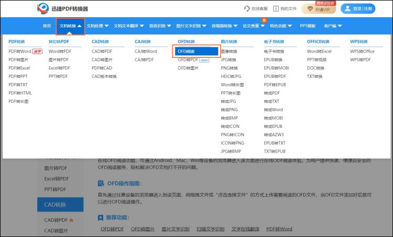This screenshot has height=237, width=393.
Task: Choose OFD转PDF menu entry
Action: click(188, 60)
